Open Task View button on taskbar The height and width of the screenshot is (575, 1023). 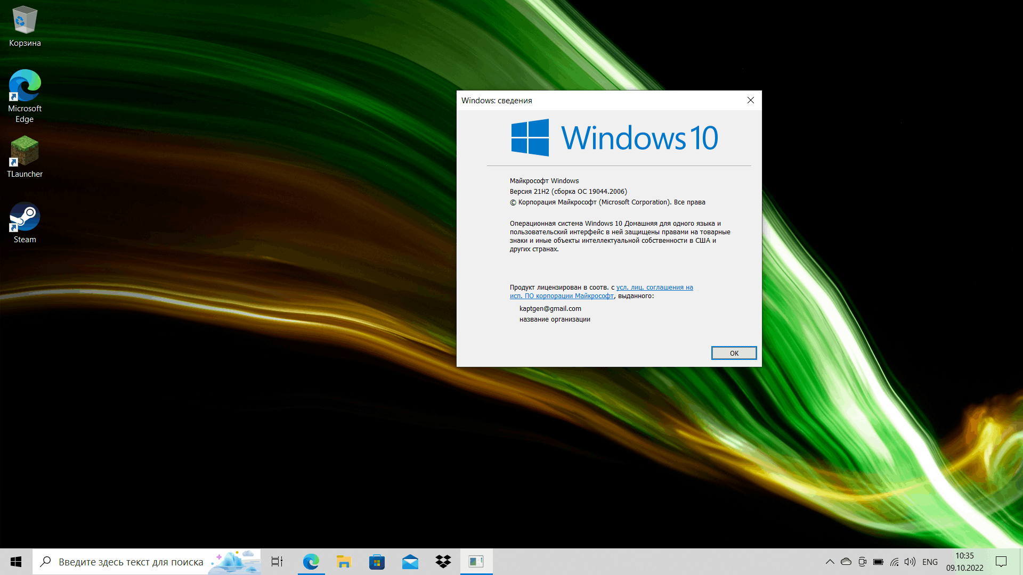coord(276,561)
